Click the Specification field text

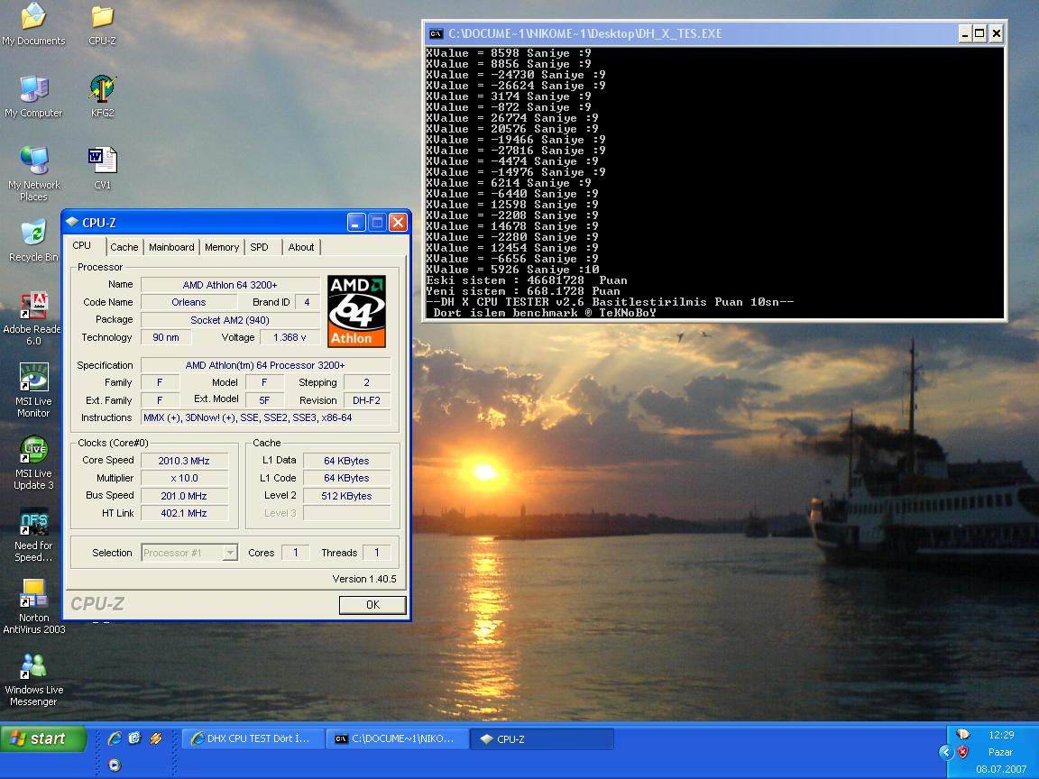[265, 365]
